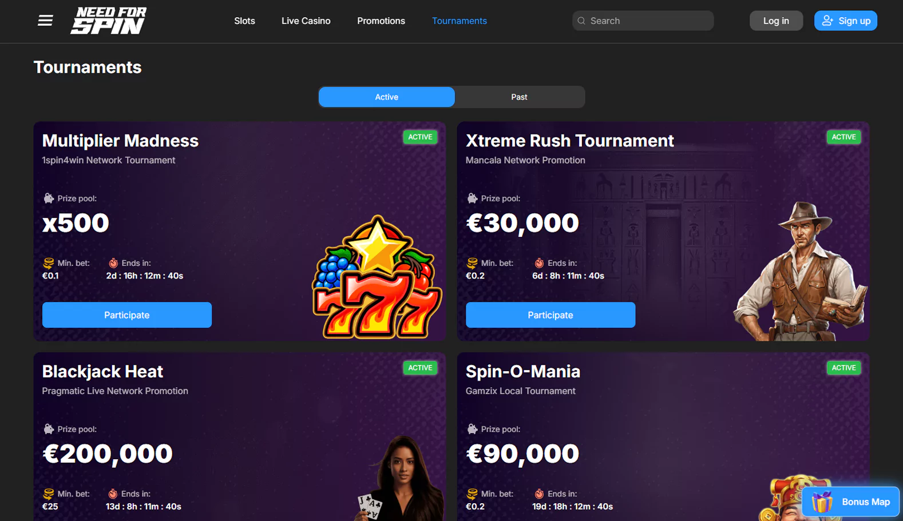Click the Need For Spin logo
Viewport: 903px width, 521px height.
pyautogui.click(x=109, y=21)
